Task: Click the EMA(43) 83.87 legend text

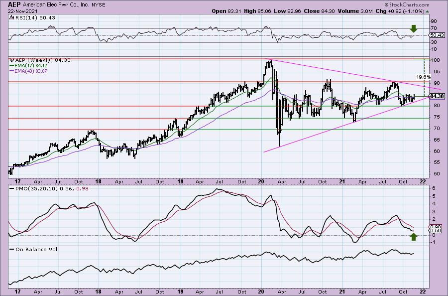Action: [30, 71]
